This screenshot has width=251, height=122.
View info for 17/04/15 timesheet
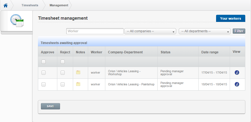point(237,72)
